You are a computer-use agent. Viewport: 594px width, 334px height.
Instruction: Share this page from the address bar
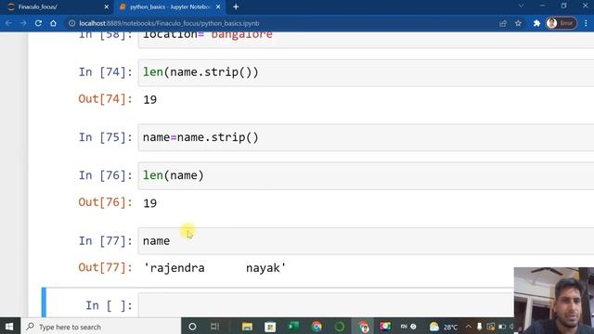[x=503, y=23]
